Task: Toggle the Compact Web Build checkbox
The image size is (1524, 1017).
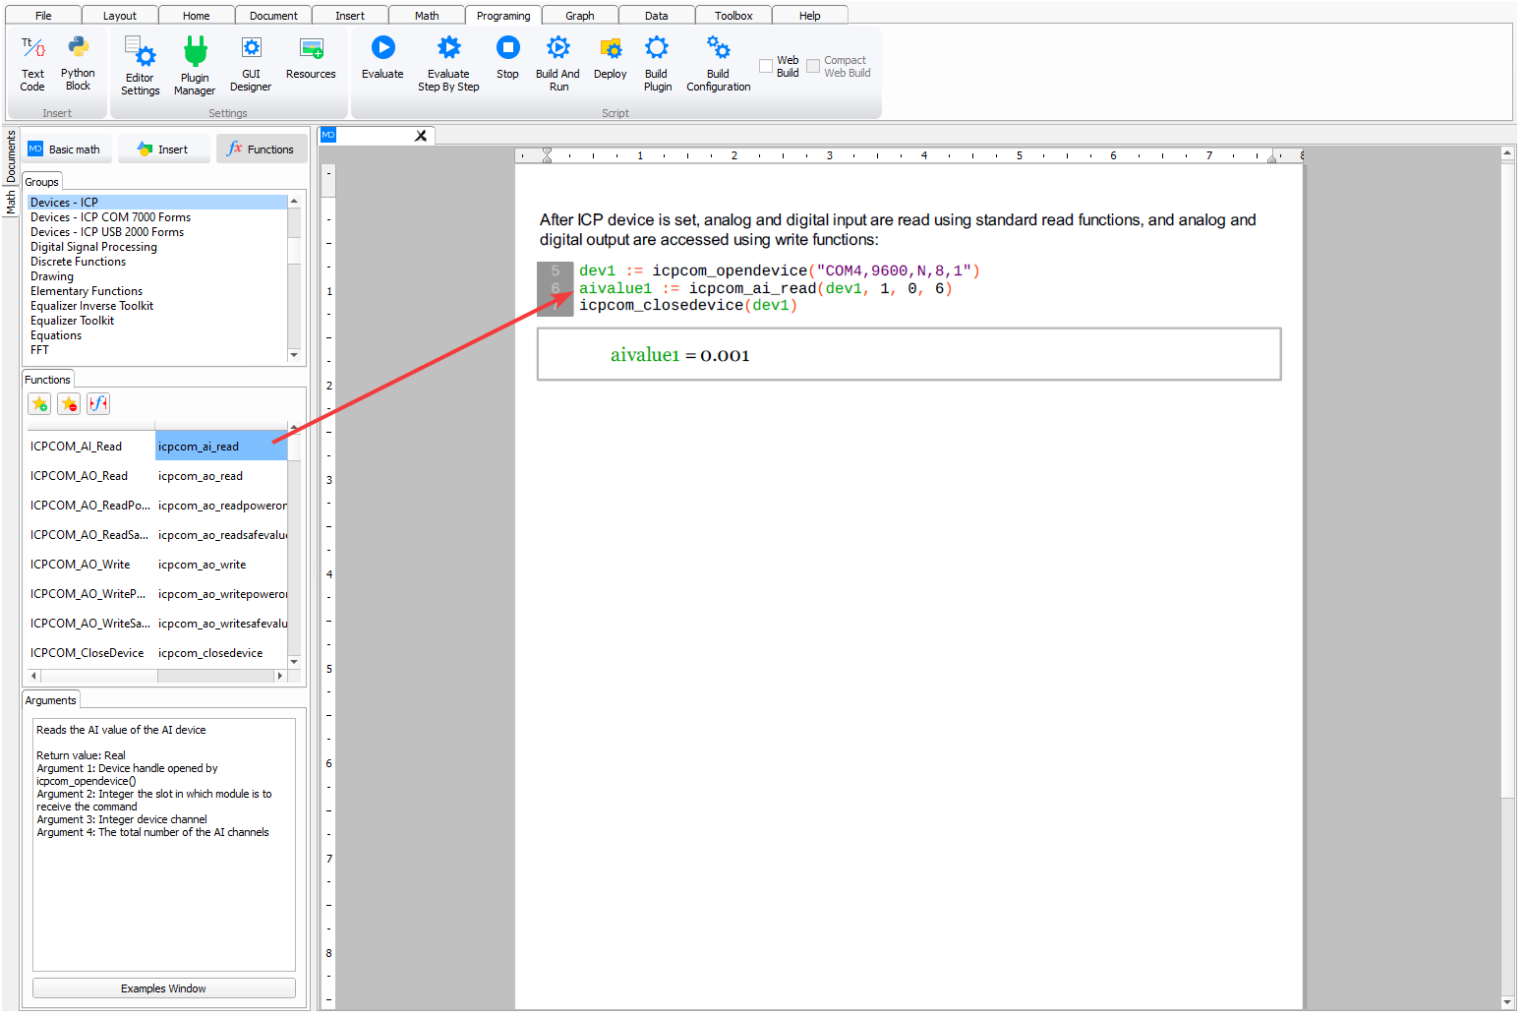Action: click(x=813, y=67)
